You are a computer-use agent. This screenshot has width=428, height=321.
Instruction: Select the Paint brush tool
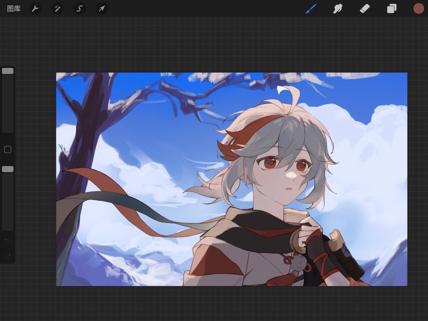point(311,9)
